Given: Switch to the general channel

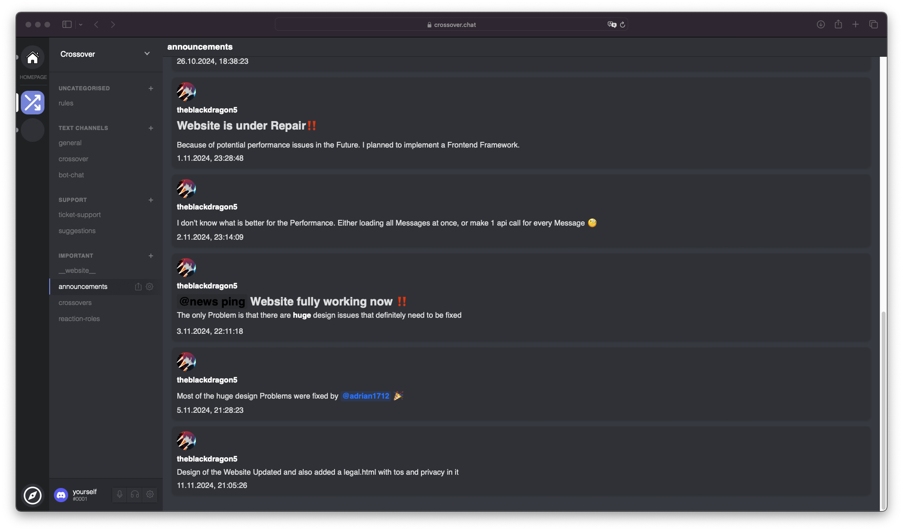Looking at the screenshot, I should tap(70, 143).
